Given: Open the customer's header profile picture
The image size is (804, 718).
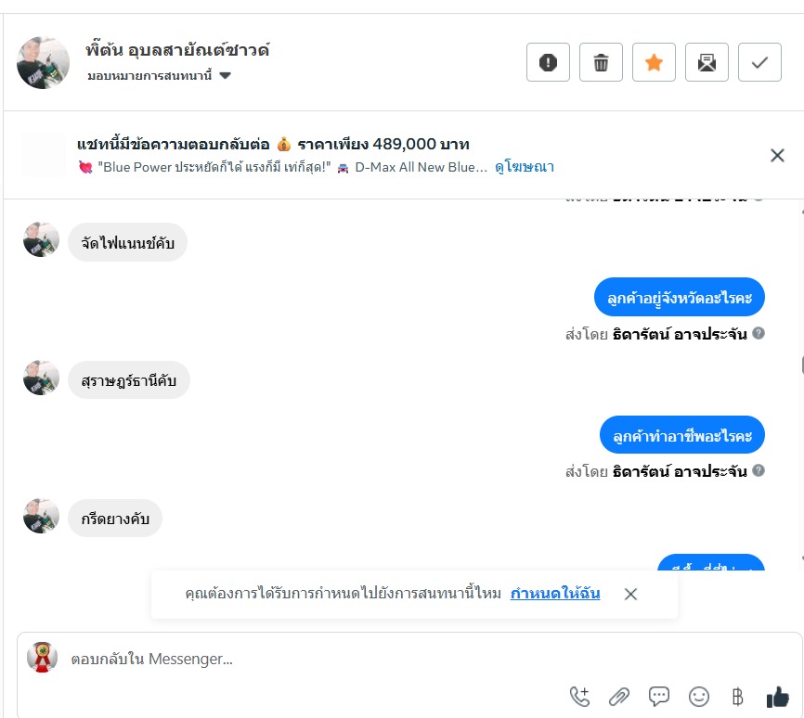Looking at the screenshot, I should coord(43,63).
